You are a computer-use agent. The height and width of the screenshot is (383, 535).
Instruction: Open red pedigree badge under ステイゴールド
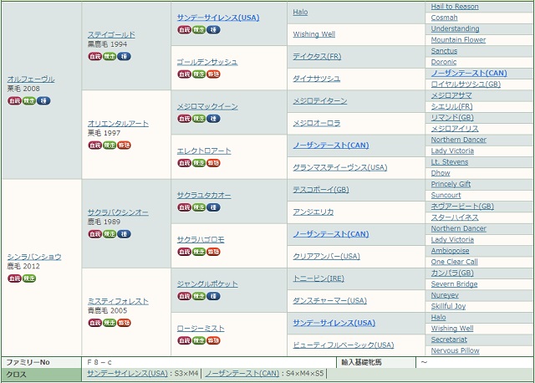(x=94, y=56)
